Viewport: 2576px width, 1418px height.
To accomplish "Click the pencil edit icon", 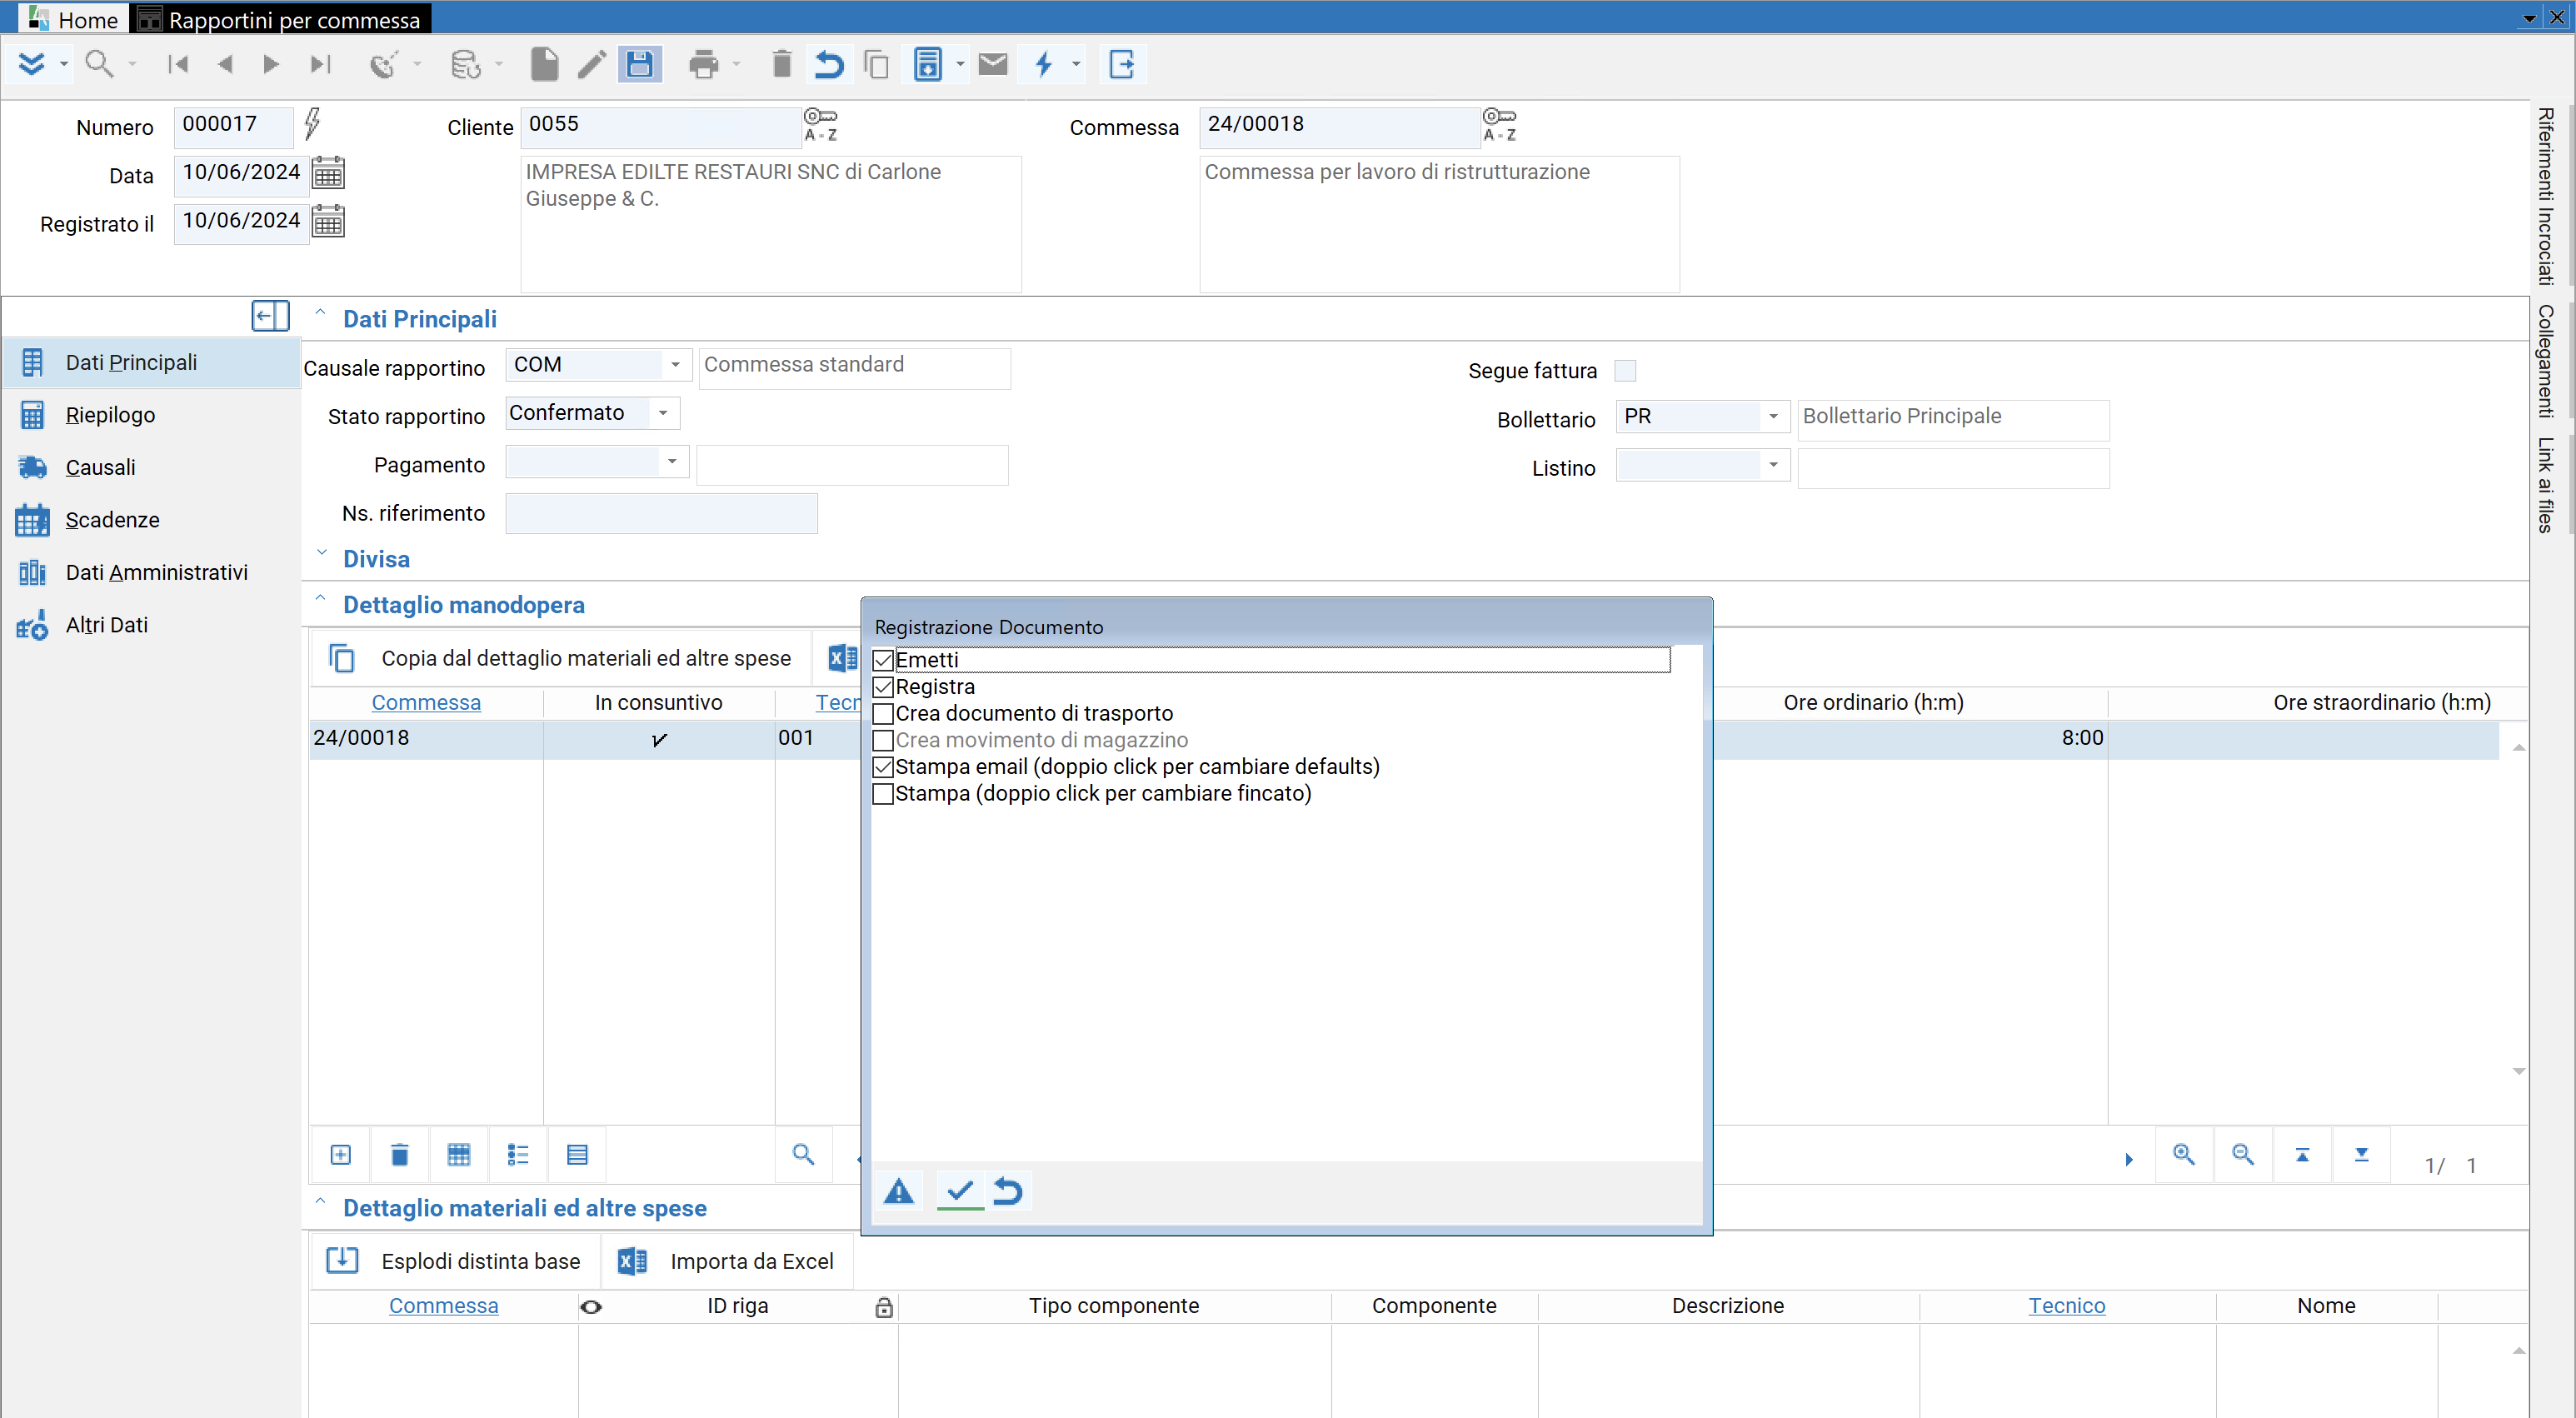I will [592, 64].
